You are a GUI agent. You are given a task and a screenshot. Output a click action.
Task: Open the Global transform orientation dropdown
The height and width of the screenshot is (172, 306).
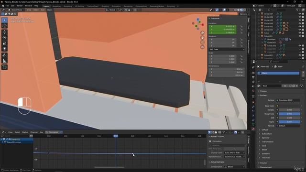pyautogui.click(x=112, y=10)
